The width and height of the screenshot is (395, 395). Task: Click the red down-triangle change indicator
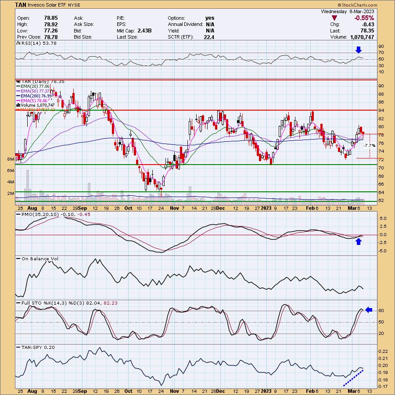click(334, 18)
